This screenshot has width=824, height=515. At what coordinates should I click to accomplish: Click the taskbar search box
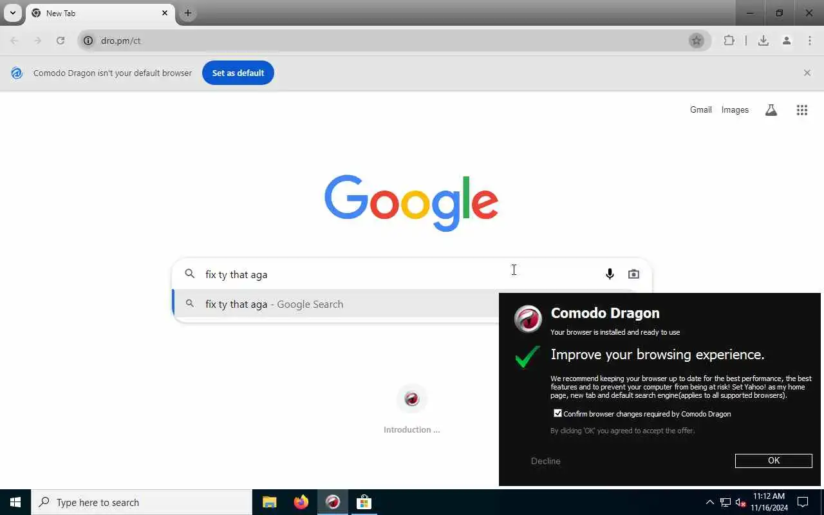coord(142,502)
